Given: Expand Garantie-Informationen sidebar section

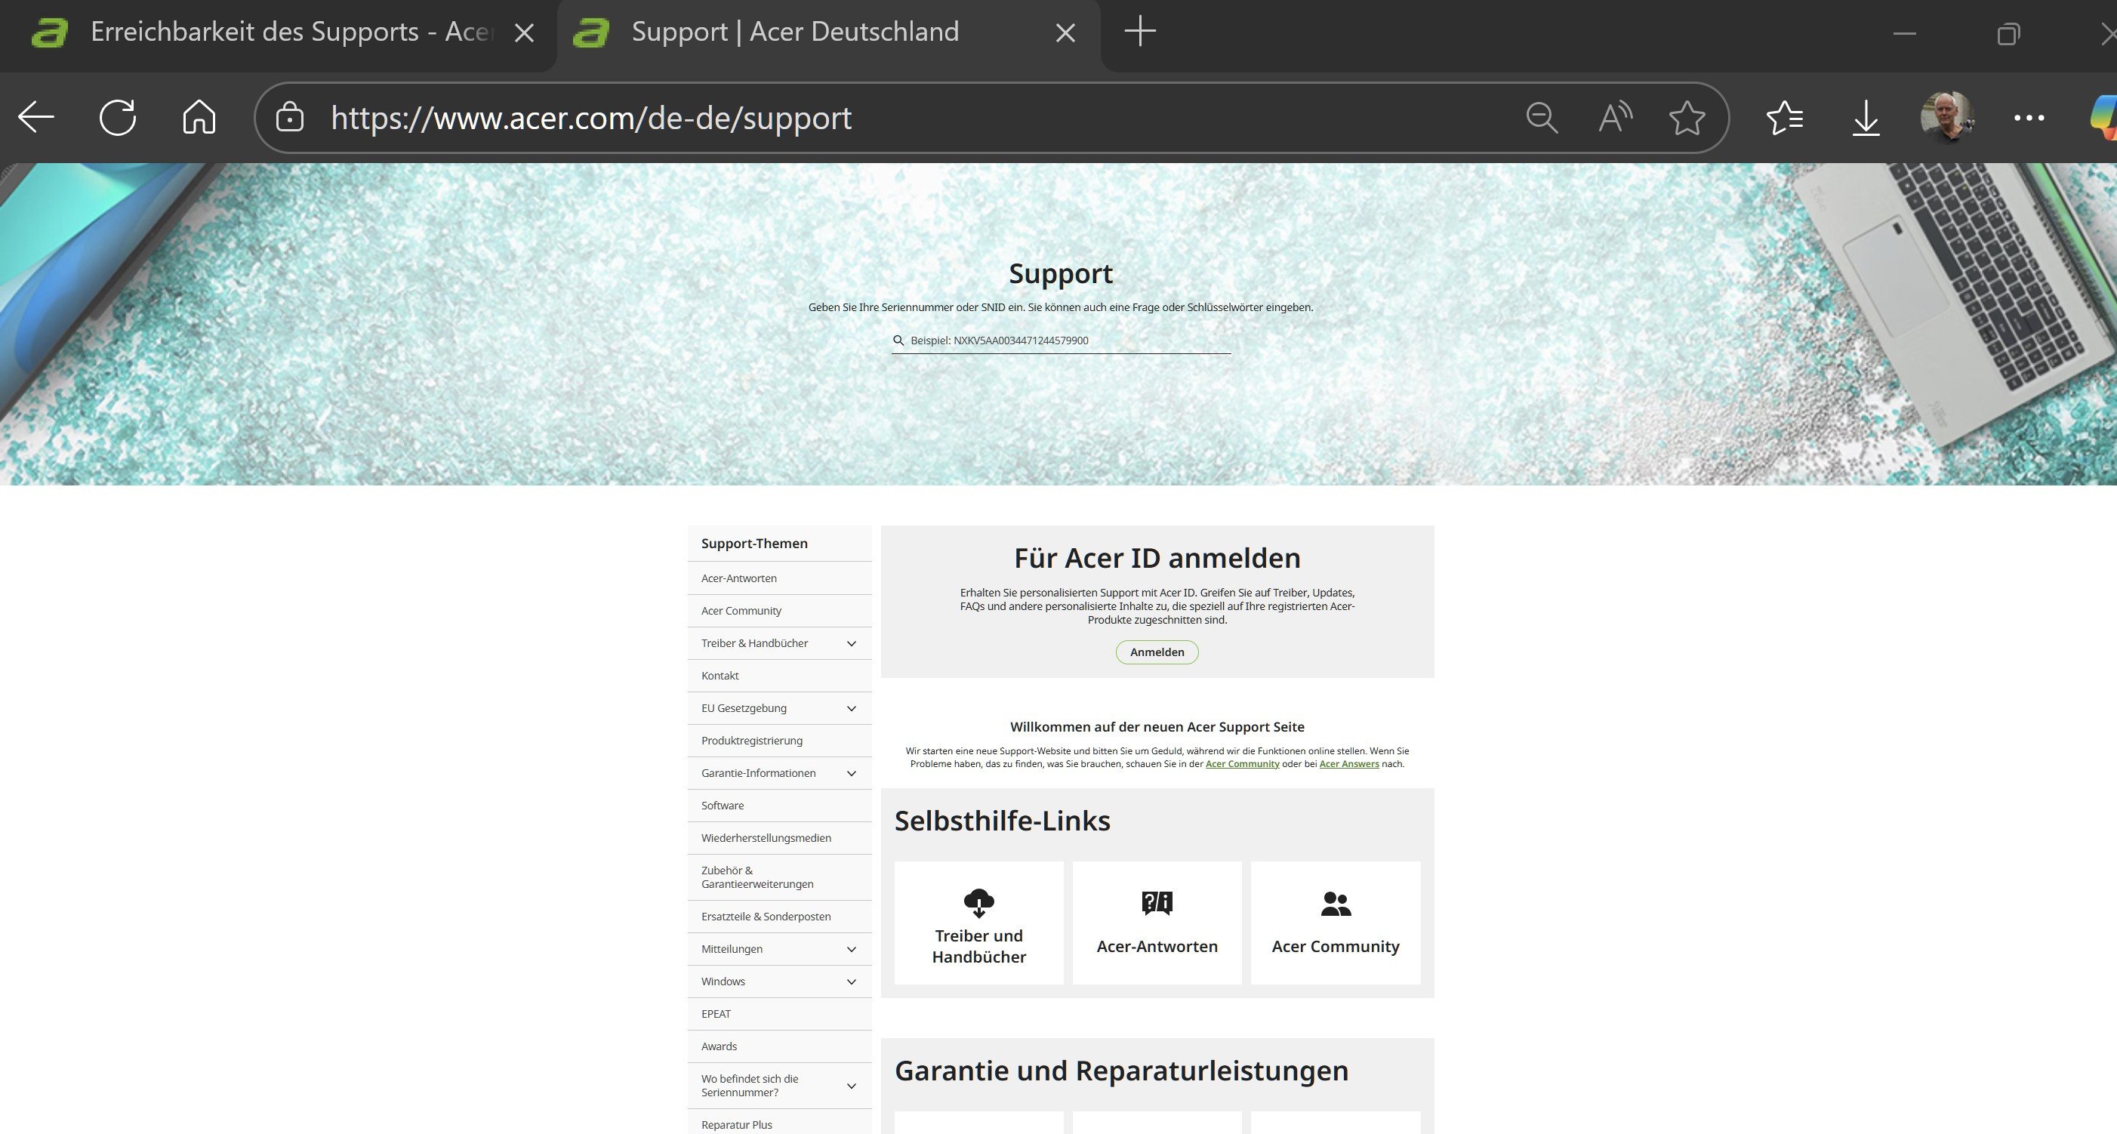Looking at the screenshot, I should pyautogui.click(x=852, y=773).
